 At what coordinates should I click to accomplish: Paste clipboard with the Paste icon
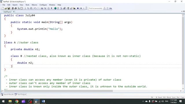pyautogui.click(x=31, y=8)
